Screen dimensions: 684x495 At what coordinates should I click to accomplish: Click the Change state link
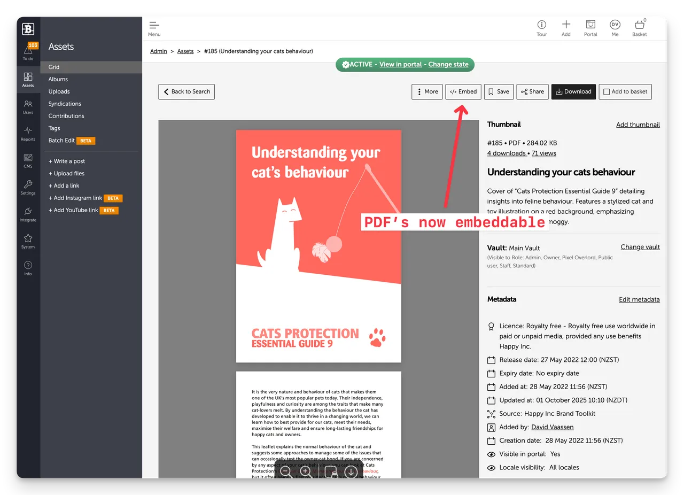click(448, 65)
